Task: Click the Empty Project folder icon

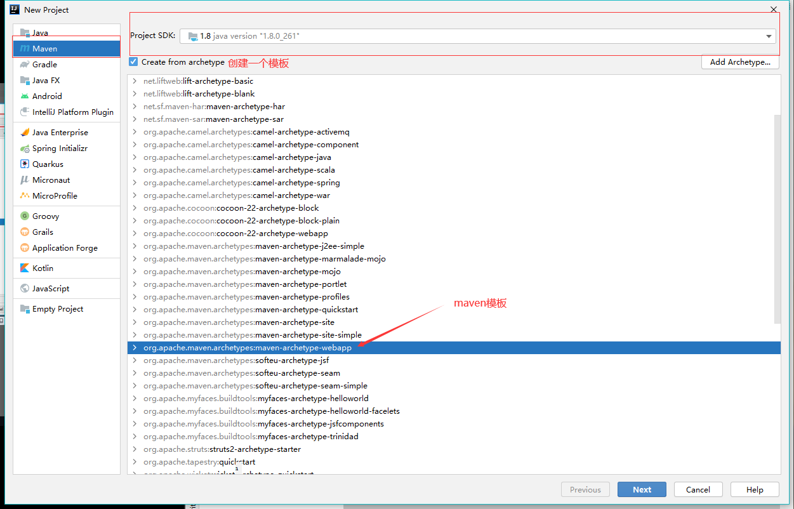Action: click(x=25, y=309)
